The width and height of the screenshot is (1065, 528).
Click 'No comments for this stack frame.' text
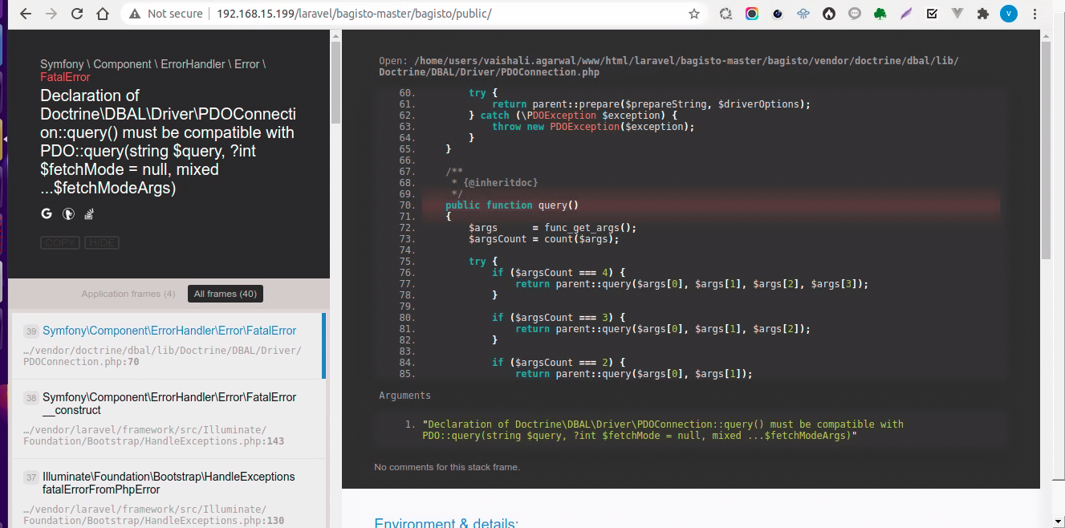click(x=447, y=467)
